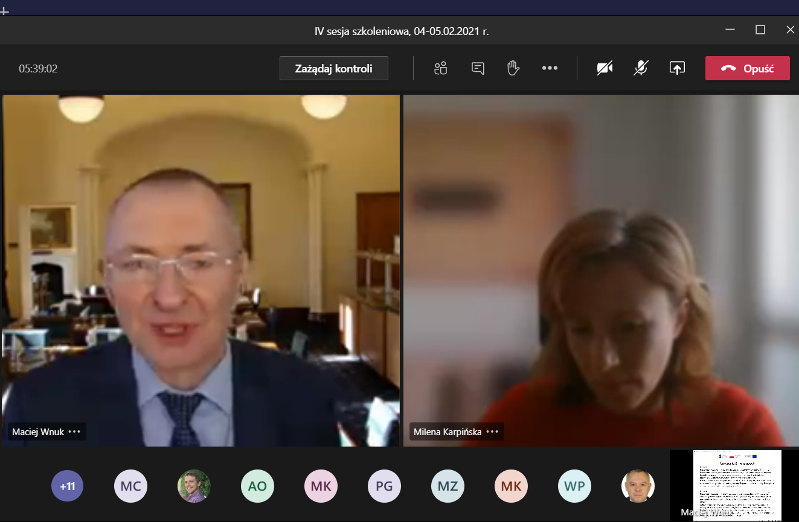Click Milena Karpińska's video tile

[x=601, y=272]
